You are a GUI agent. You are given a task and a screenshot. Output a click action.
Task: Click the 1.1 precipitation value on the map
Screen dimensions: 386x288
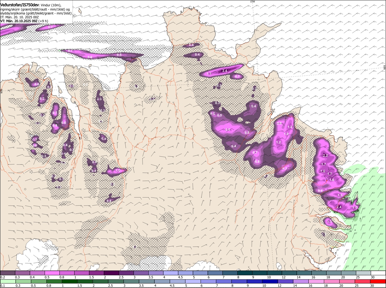coord(209,74)
